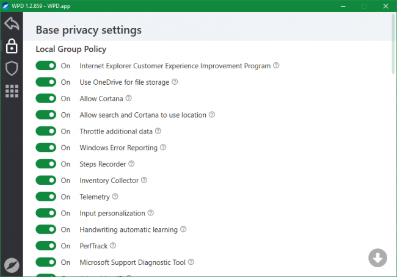Viewport: 397px width, 277px height.
Task: Turn off Windows Error Reporting switch
Action: [x=46, y=148]
